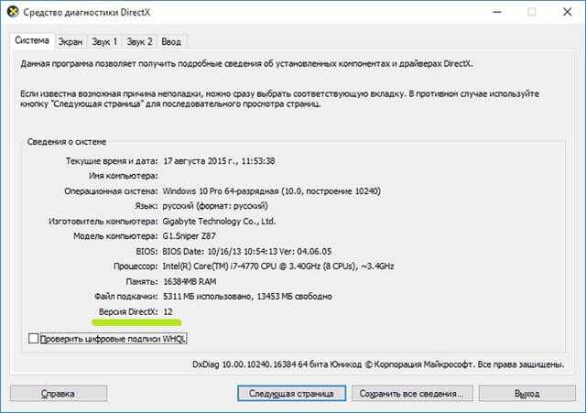Select language value русский (формат: русский)
The height and width of the screenshot is (413, 586).
click(x=215, y=206)
